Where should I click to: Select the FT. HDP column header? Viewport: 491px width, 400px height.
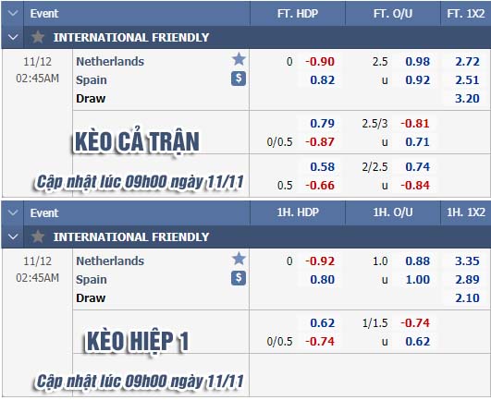pyautogui.click(x=298, y=14)
